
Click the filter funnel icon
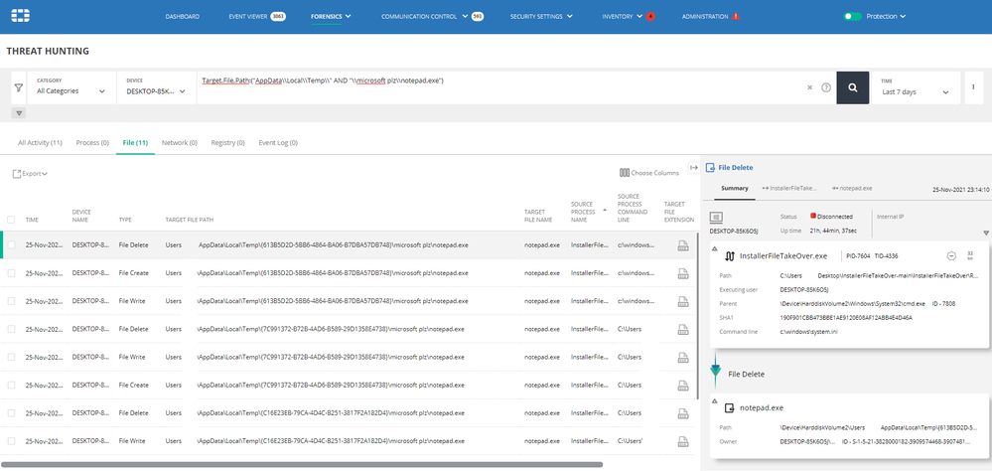(x=18, y=87)
